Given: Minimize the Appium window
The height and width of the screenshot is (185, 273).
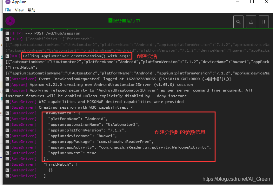Looking at the screenshot, I should coord(238,2).
